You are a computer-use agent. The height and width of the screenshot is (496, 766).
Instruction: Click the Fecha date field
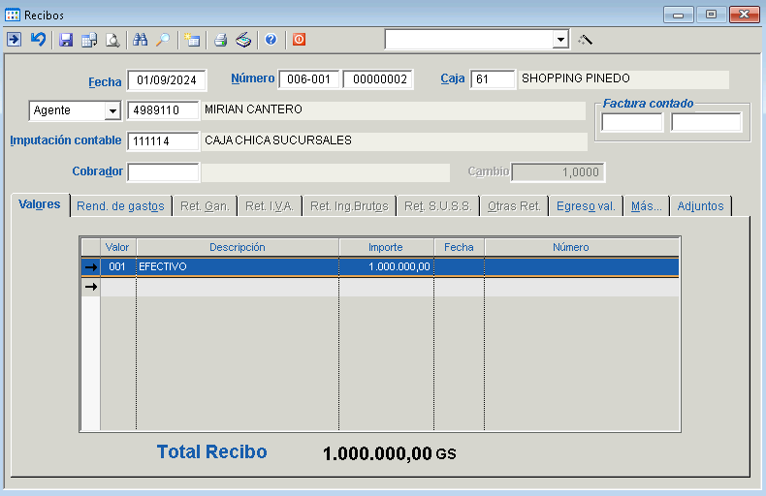click(167, 80)
